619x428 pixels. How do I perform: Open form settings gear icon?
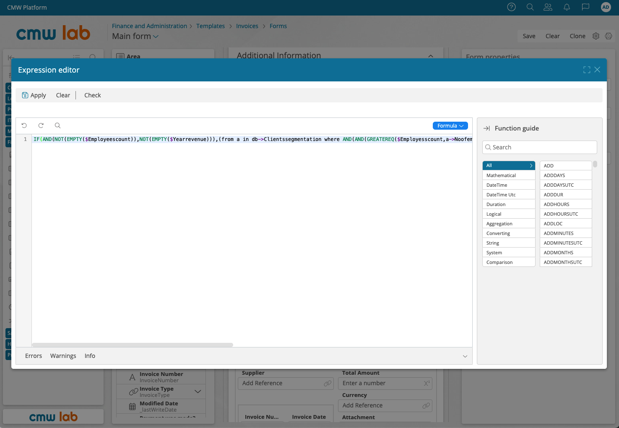click(x=596, y=36)
